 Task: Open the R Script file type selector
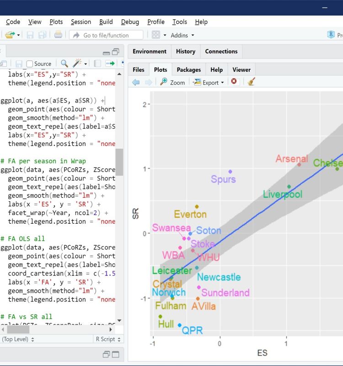pyautogui.click(x=108, y=339)
